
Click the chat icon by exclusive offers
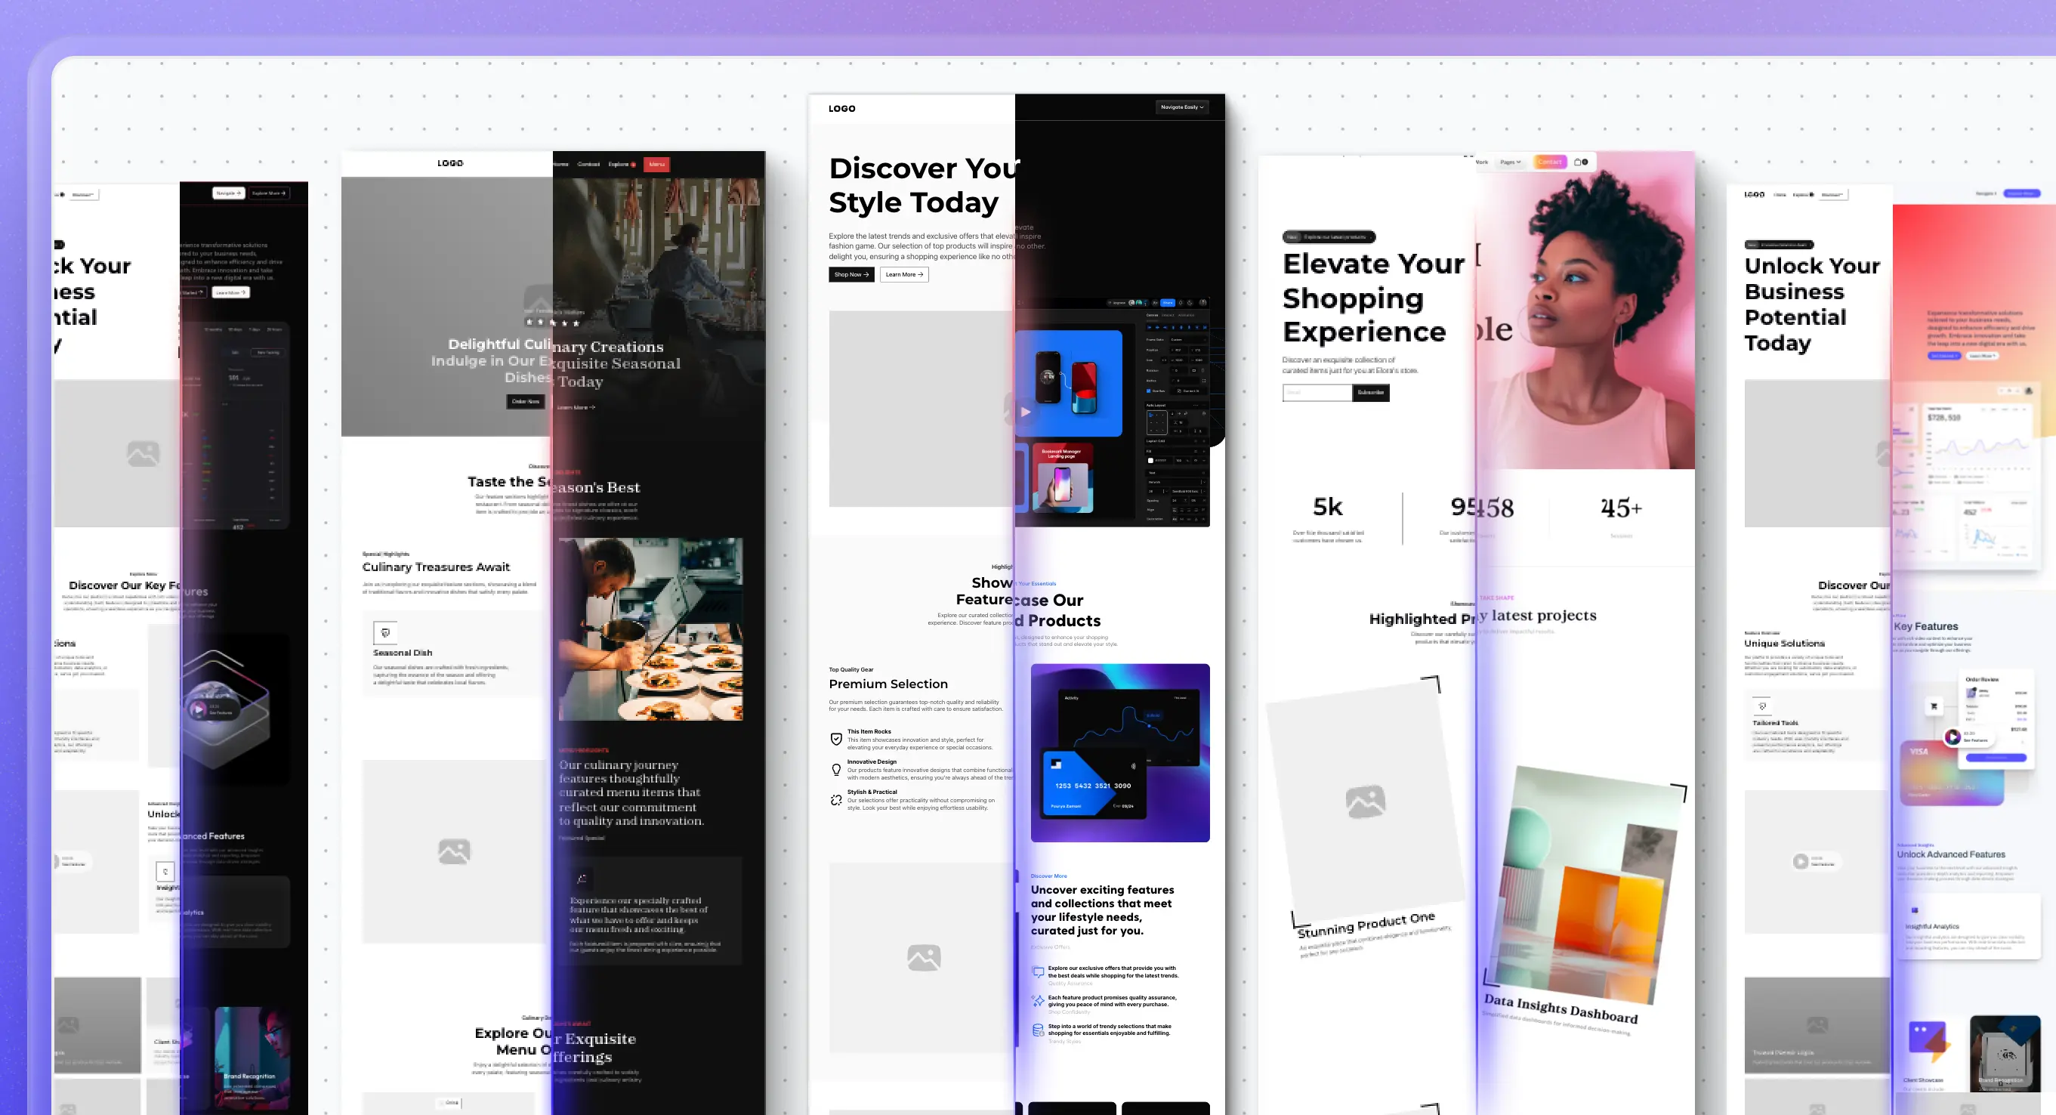(x=1038, y=972)
